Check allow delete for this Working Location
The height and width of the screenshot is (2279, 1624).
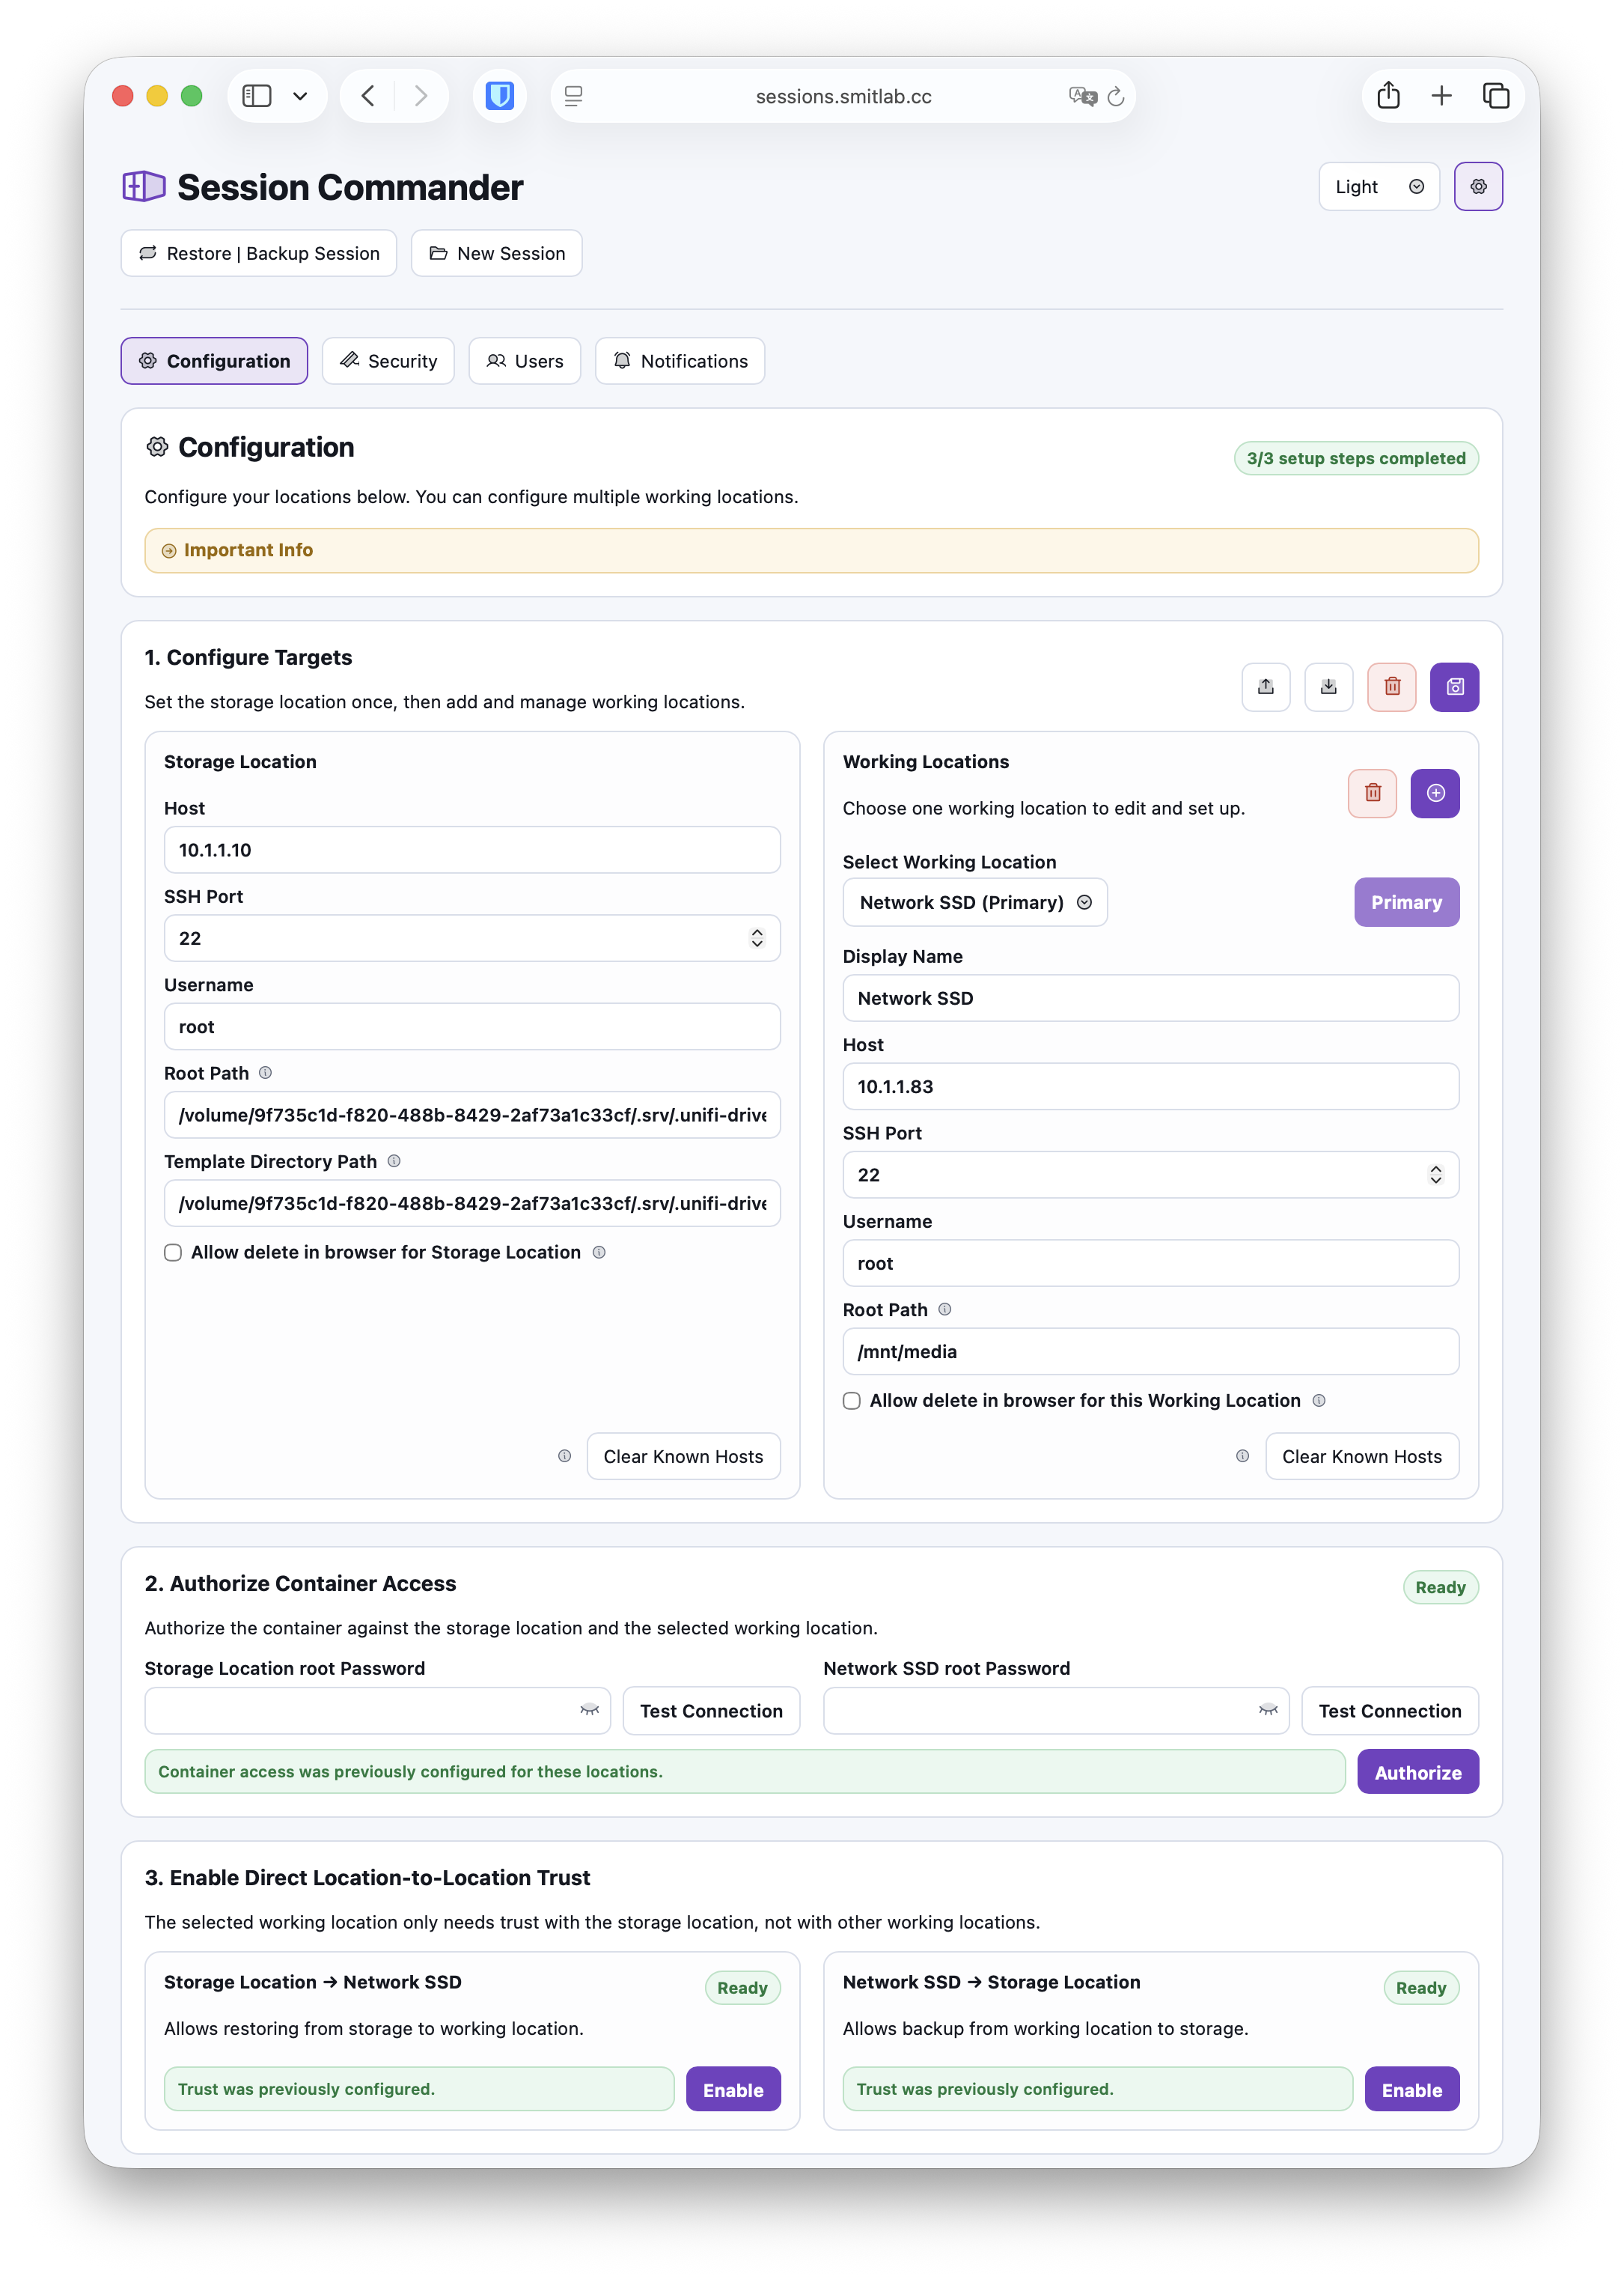click(851, 1401)
